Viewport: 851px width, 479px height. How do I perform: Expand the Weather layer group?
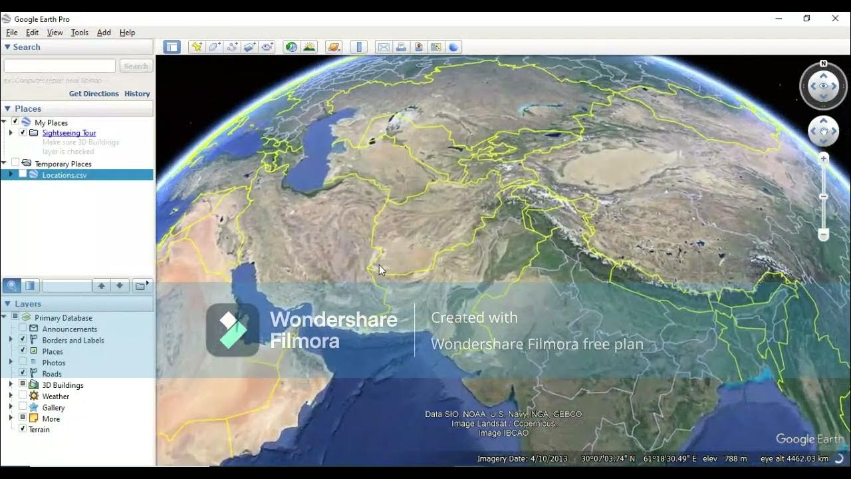(x=11, y=396)
